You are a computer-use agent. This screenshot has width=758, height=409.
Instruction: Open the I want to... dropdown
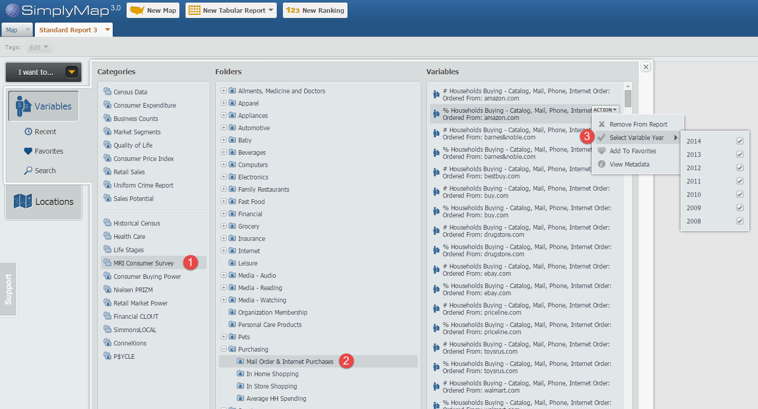[x=43, y=72]
